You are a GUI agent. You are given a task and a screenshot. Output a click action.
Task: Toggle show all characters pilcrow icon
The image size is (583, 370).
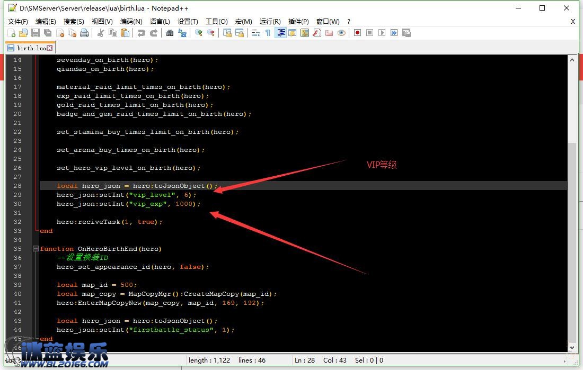coord(268,33)
